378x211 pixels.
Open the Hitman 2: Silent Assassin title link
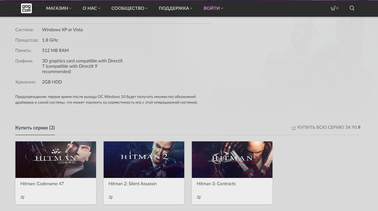click(133, 184)
